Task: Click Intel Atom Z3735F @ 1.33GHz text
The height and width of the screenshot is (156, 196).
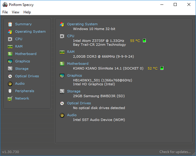Action: click(99, 41)
